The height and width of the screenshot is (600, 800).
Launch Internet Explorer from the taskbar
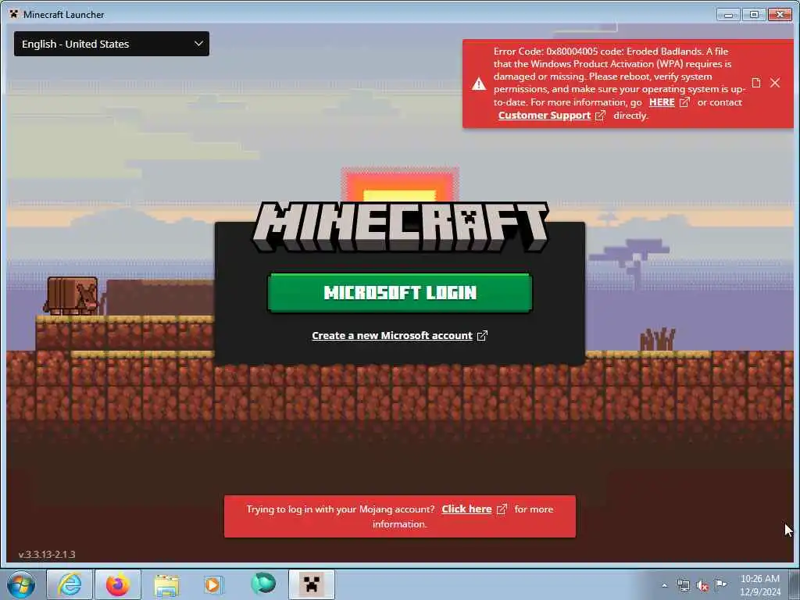70,584
